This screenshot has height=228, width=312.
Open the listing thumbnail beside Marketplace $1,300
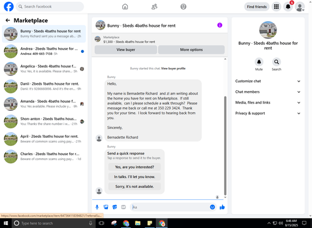[x=97, y=39]
